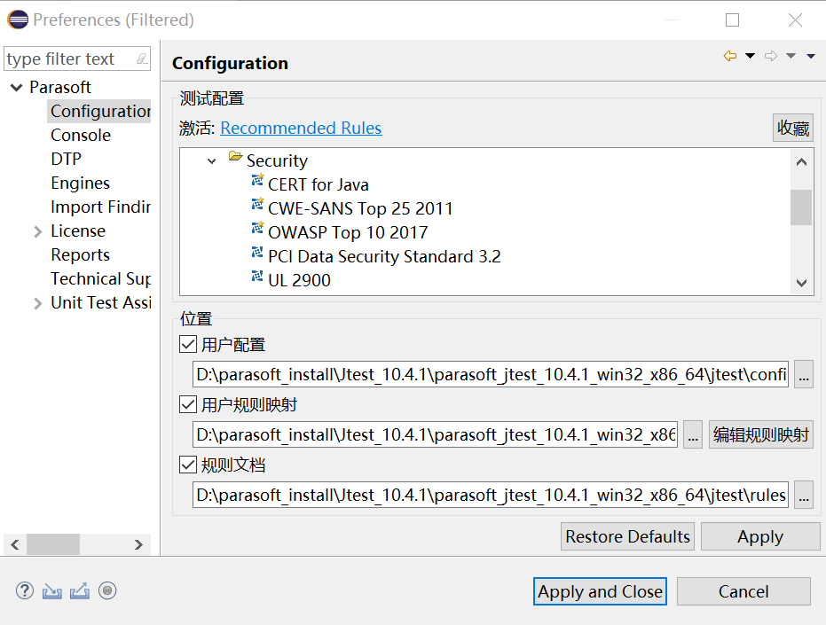Click the configuration list scroll down arrow
Screen dimensions: 826x625
[801, 284]
